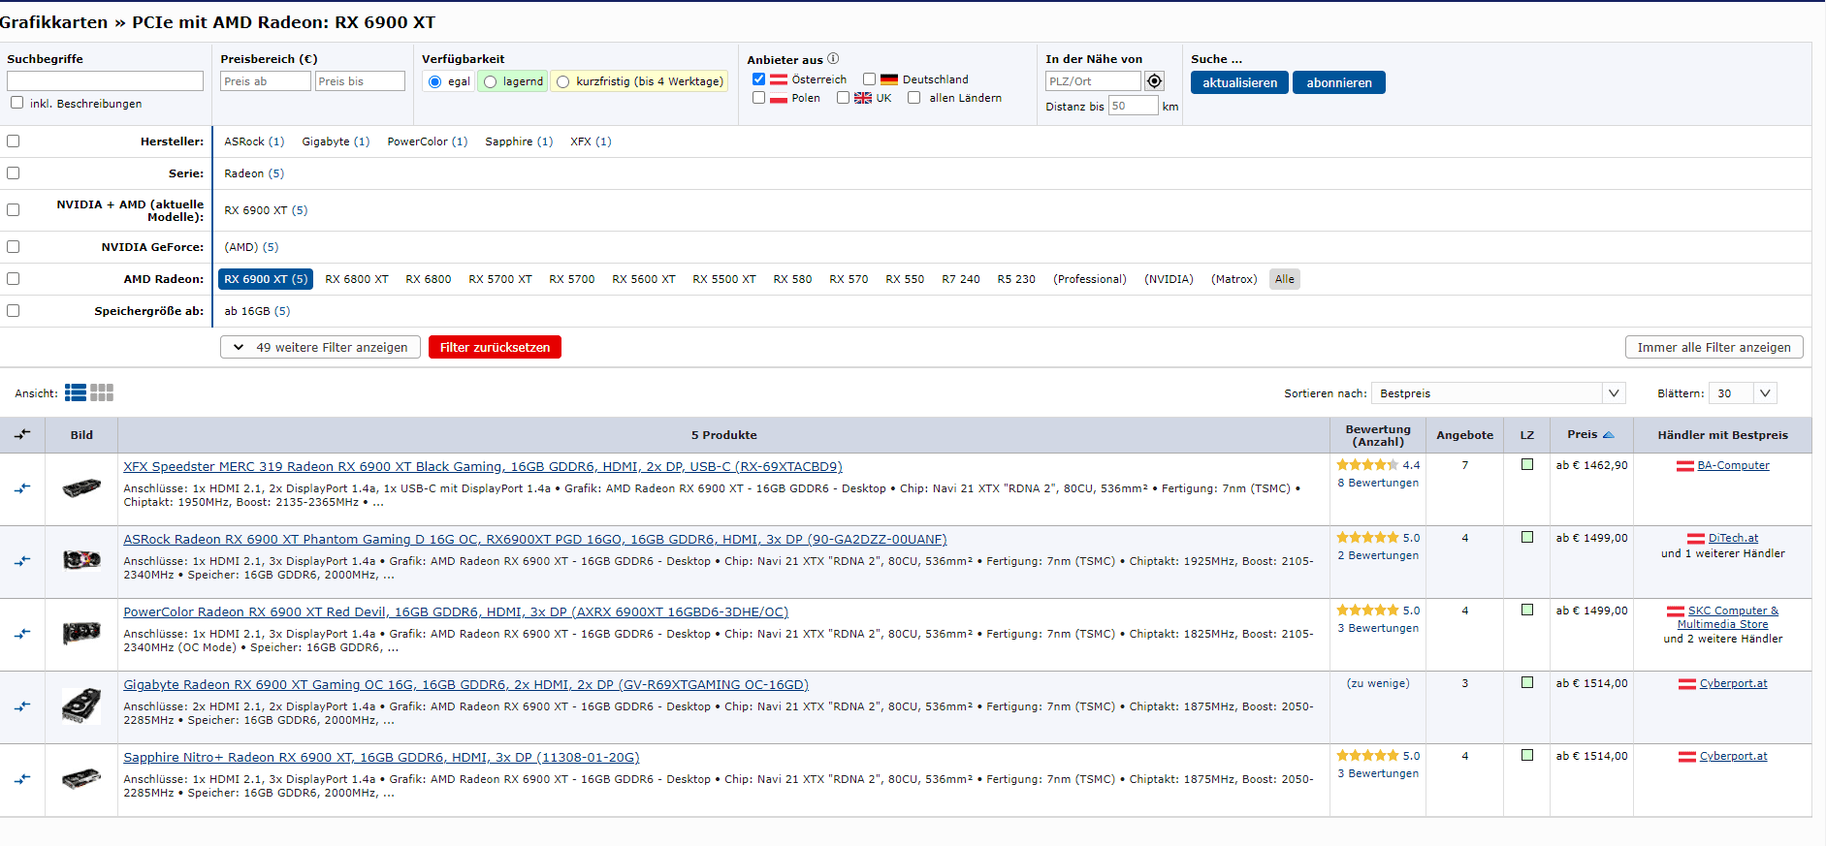Open XFX Speedster product thumbnail
This screenshot has height=846, width=1826.
[x=81, y=487]
